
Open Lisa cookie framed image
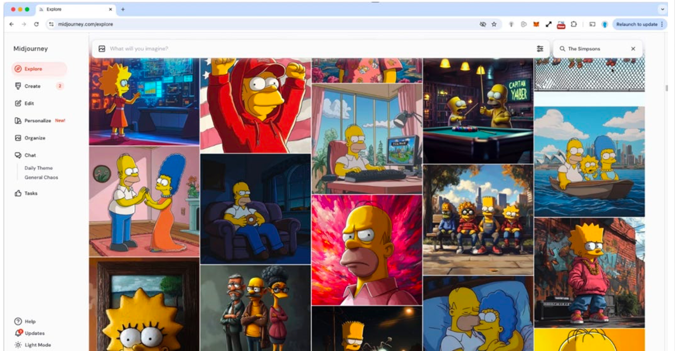[x=144, y=304]
